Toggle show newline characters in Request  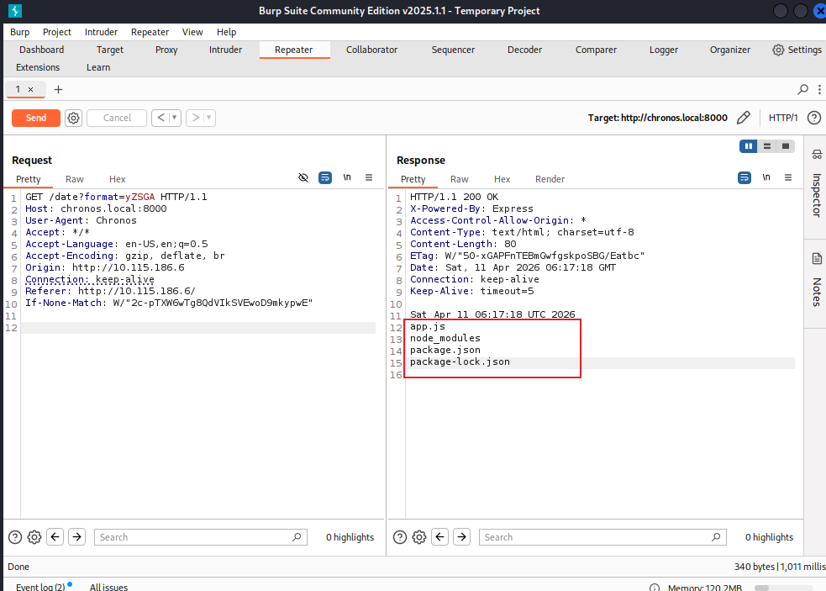point(347,177)
